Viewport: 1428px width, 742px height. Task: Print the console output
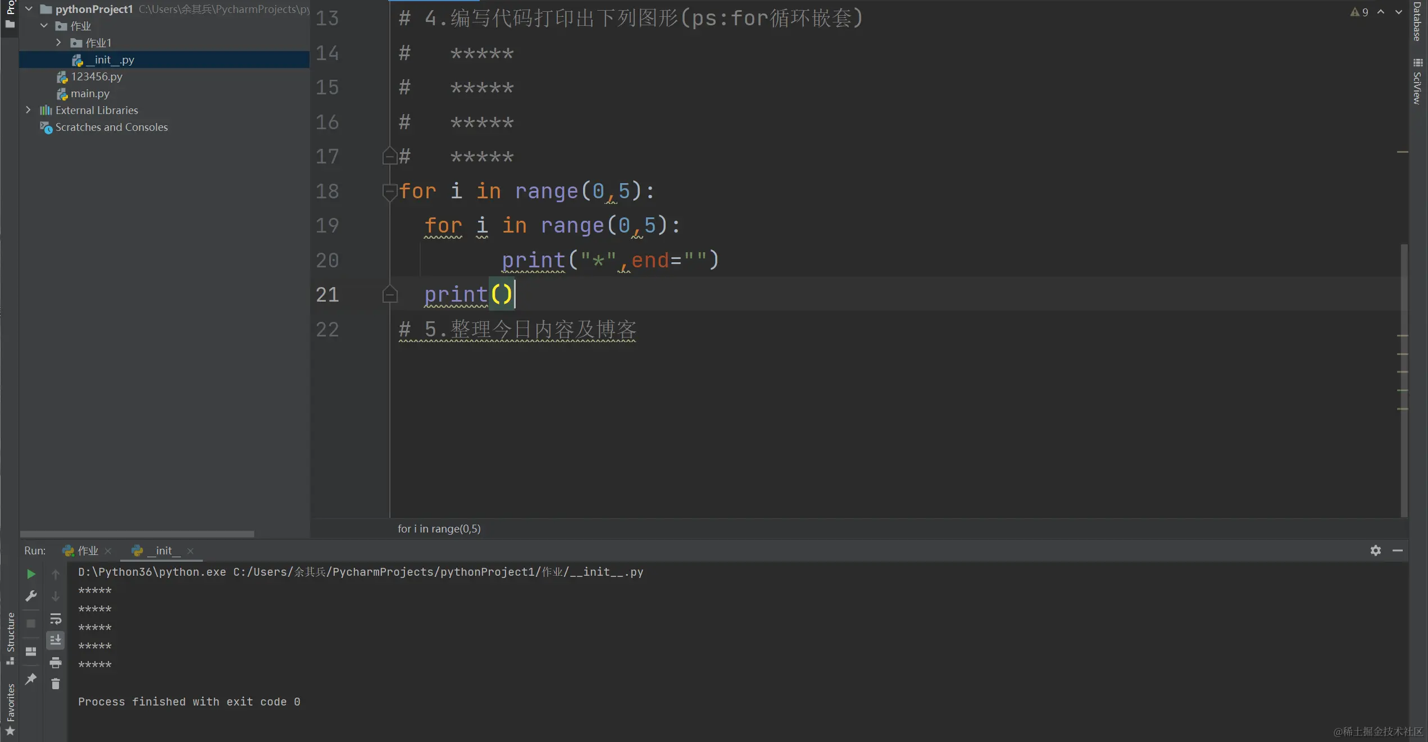(56, 663)
